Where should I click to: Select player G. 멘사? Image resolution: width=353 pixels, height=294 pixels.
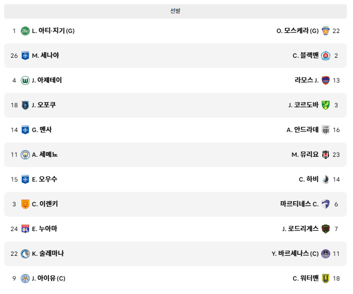[42, 129]
